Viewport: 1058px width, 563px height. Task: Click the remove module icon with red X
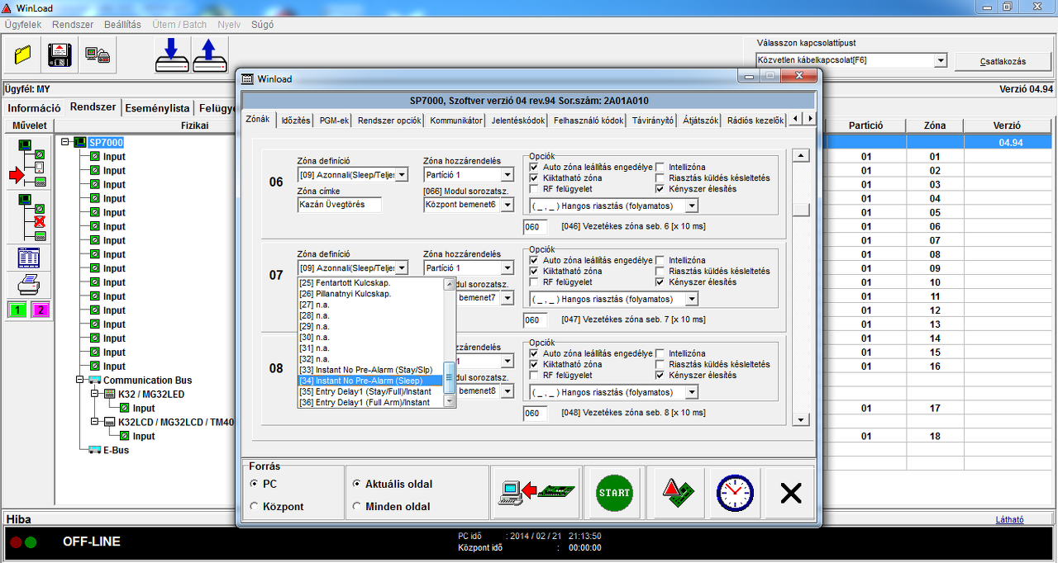(x=28, y=216)
